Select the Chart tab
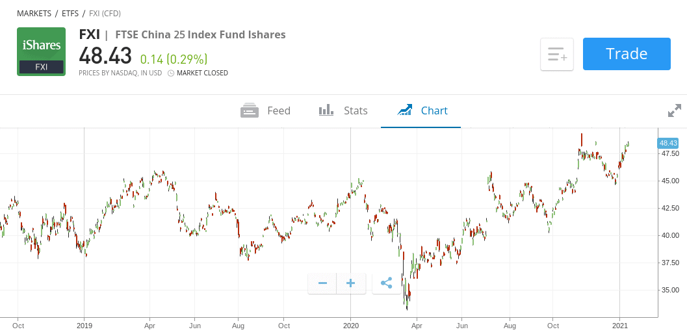The width and height of the screenshot is (687, 336). coord(421,111)
